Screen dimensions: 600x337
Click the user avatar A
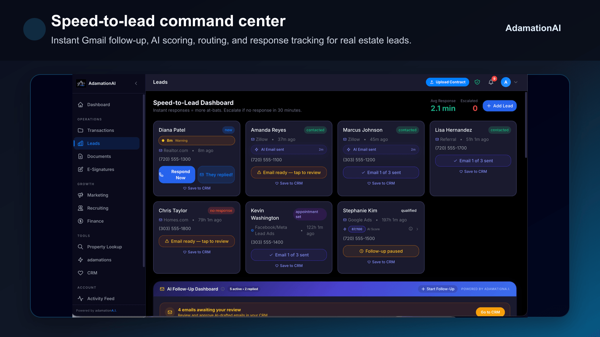(x=505, y=82)
